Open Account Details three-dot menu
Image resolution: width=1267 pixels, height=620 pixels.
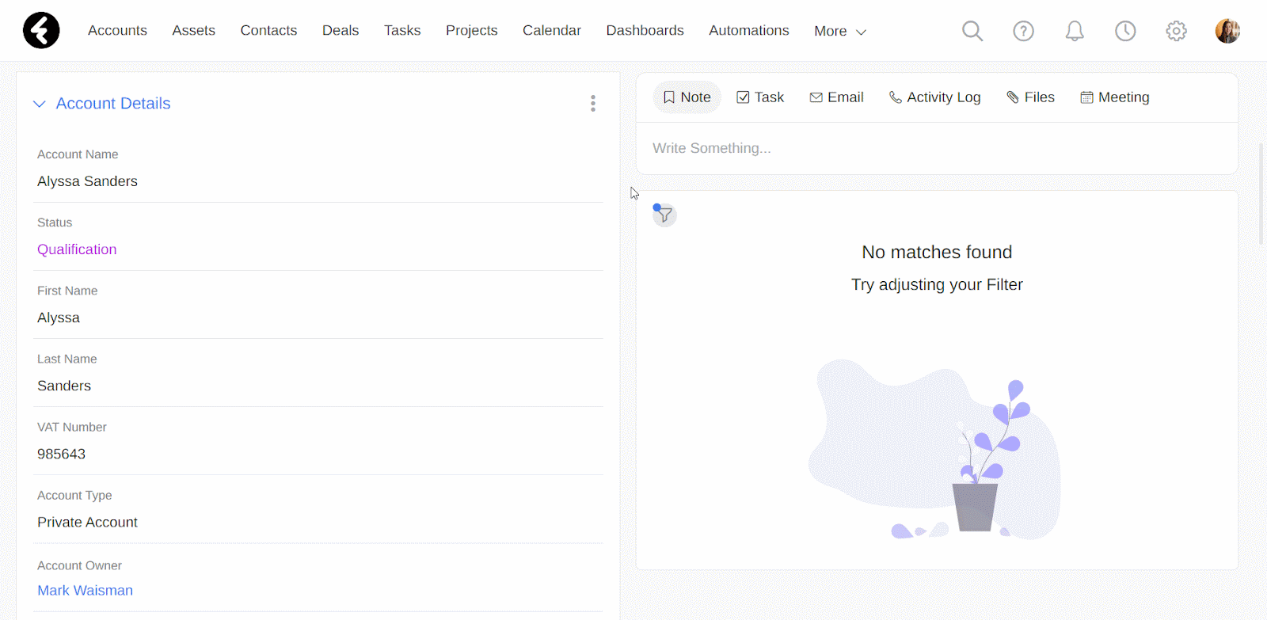click(x=592, y=104)
